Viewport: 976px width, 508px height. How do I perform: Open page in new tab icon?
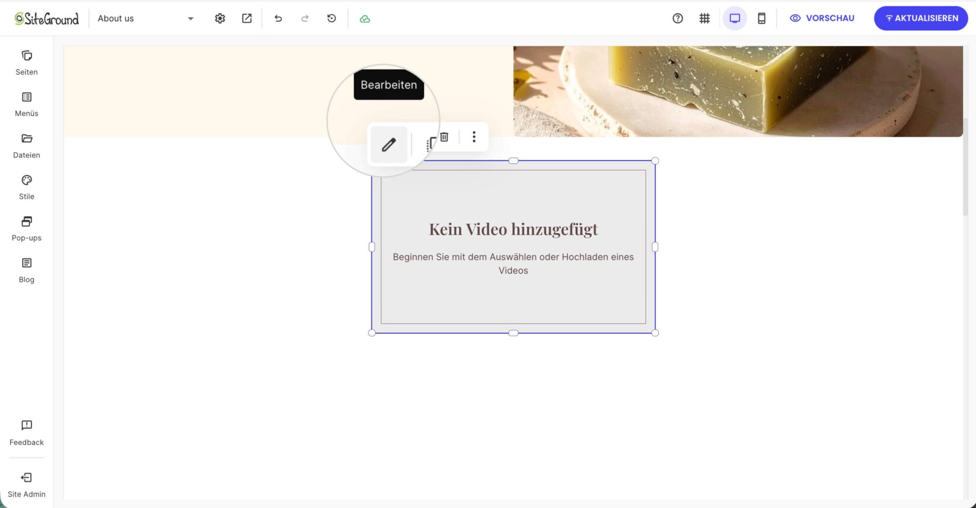coord(247,18)
